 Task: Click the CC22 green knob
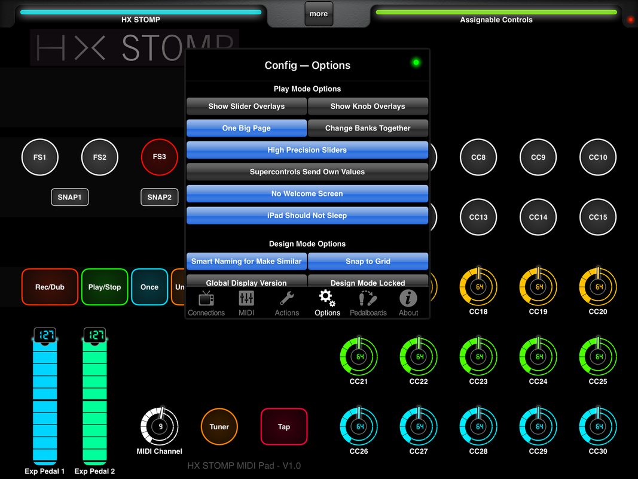point(419,356)
